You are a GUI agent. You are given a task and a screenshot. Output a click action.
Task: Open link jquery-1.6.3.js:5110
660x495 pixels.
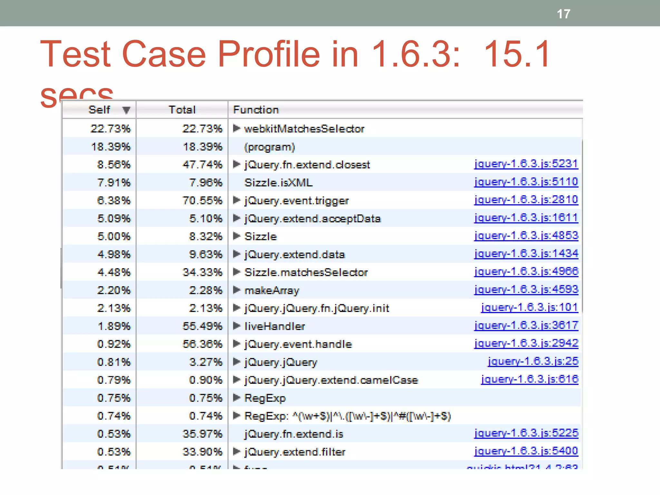(526, 182)
